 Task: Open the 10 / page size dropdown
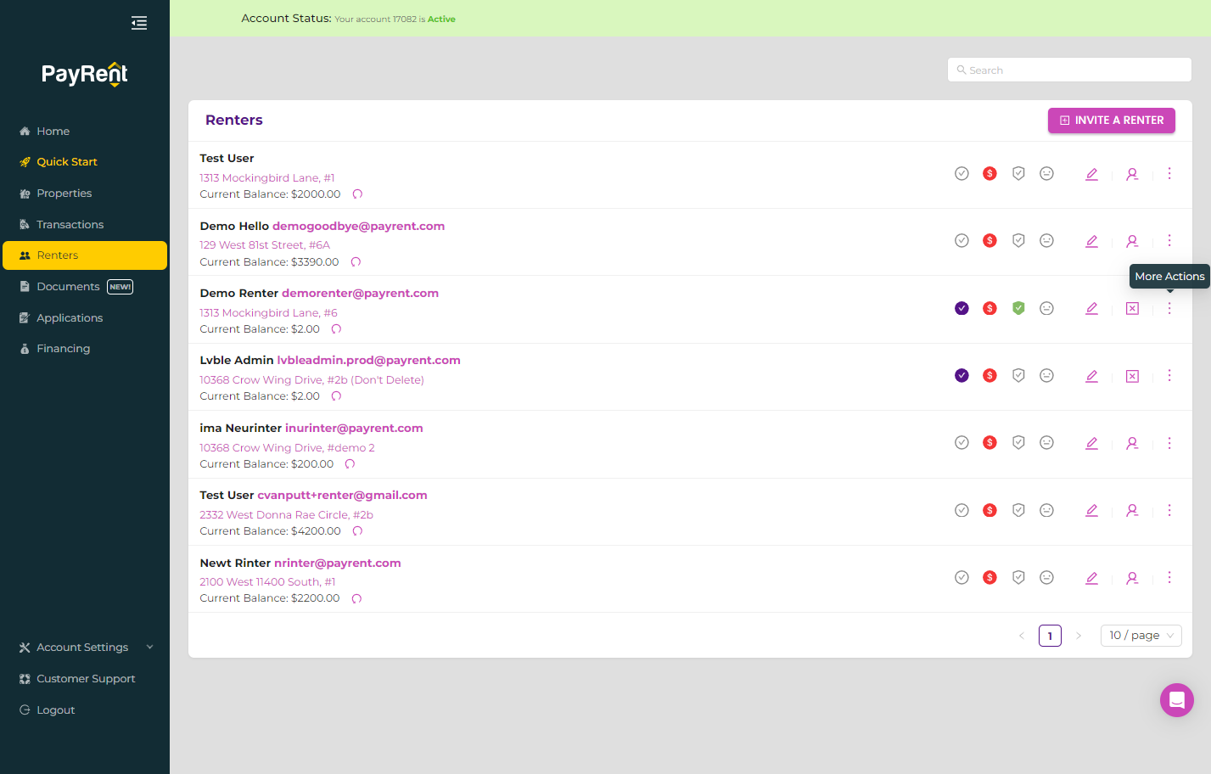pyautogui.click(x=1141, y=636)
